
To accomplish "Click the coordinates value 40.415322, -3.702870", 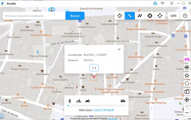I will point(95,55).
